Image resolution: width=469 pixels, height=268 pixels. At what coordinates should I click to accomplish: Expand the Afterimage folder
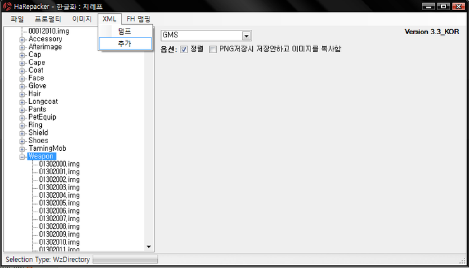(22, 48)
